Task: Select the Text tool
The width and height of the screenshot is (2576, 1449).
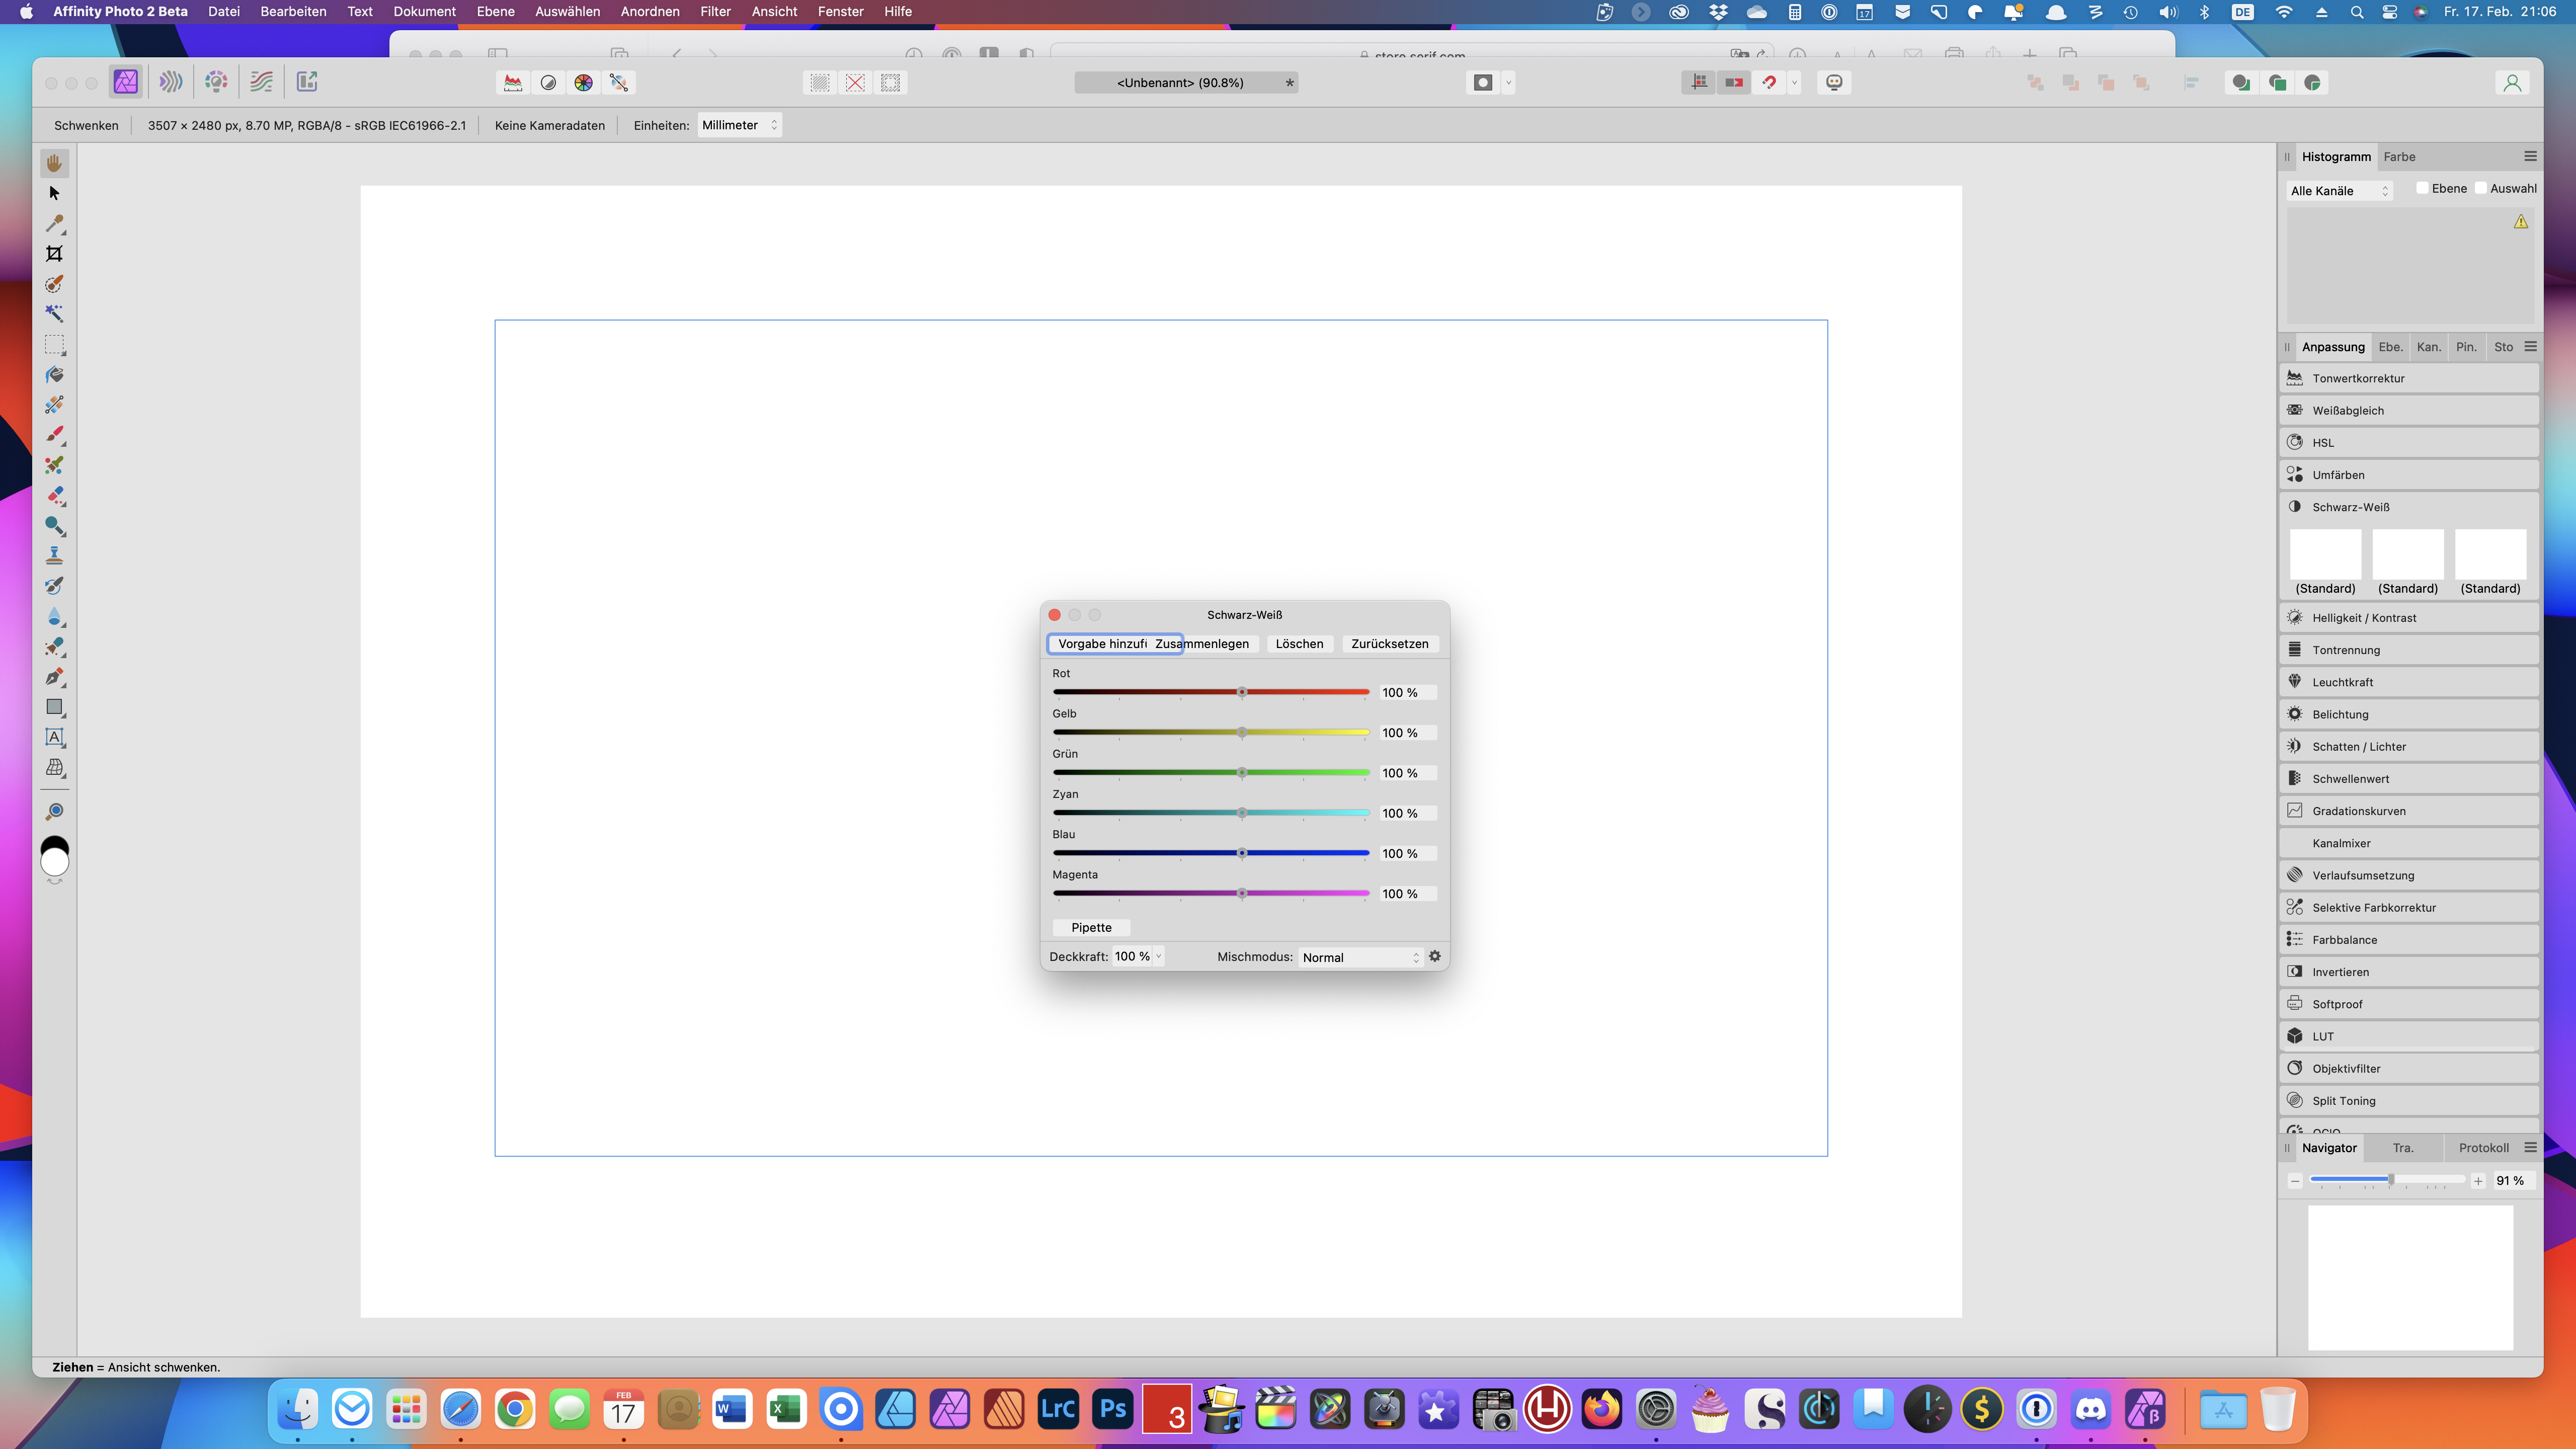Action: (54, 738)
